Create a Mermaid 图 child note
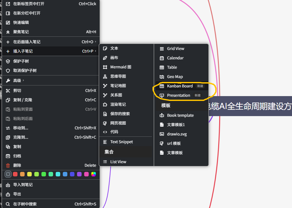The height and width of the screenshot is (208, 292). coord(120,67)
